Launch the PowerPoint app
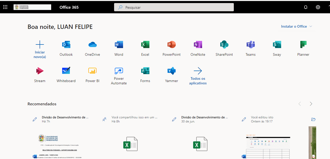Viewport: 330px width, 159px height. tap(171, 48)
